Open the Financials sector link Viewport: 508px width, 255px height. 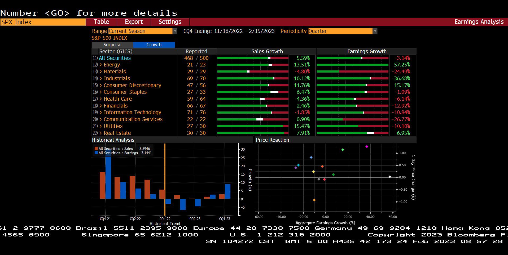[x=116, y=106]
